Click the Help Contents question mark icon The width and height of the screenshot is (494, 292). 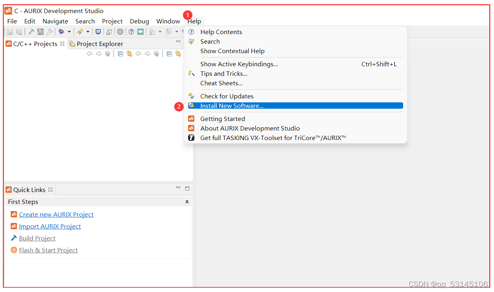tap(191, 32)
